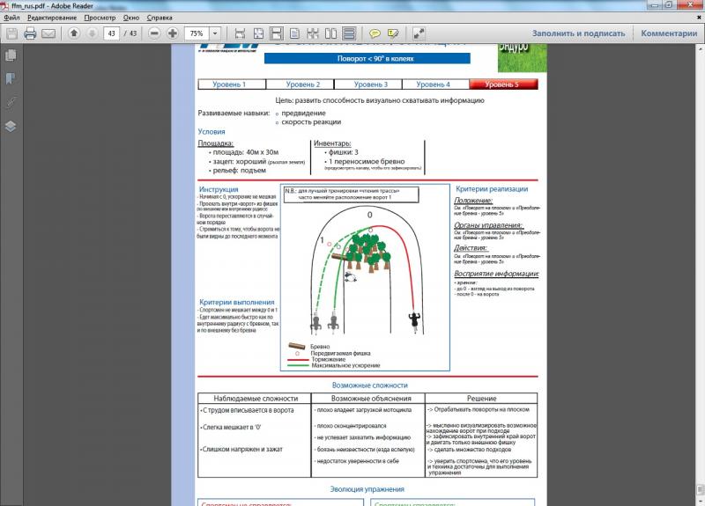
Task: Close the document with the menu-bar X
Action: [699, 18]
